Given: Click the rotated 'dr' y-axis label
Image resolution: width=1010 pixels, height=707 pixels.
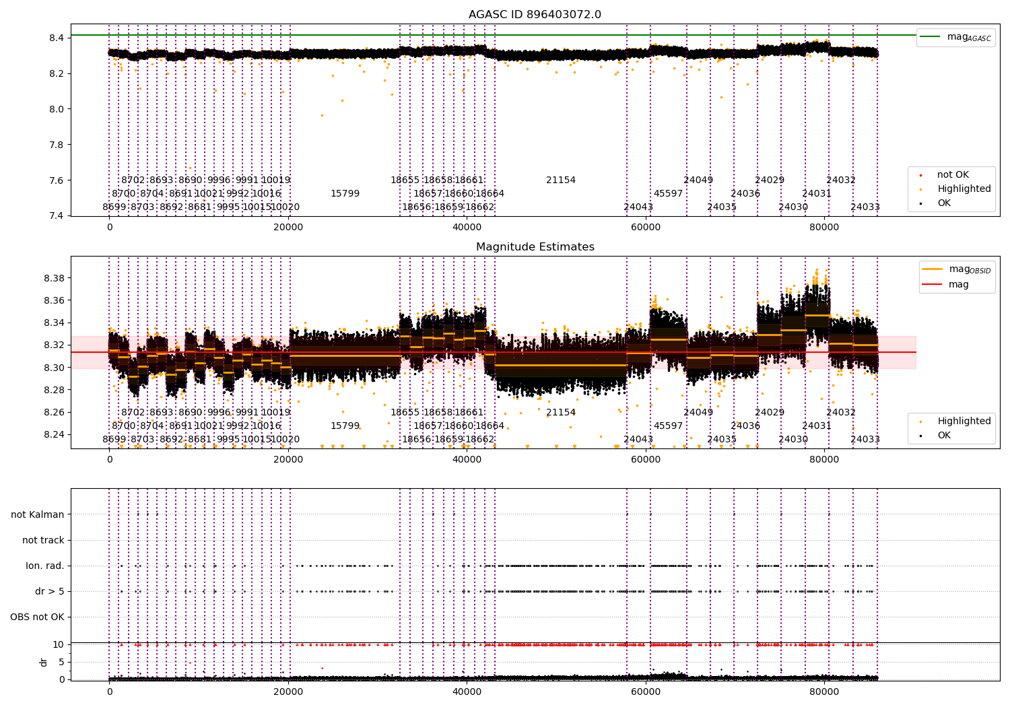Looking at the screenshot, I should pos(44,662).
